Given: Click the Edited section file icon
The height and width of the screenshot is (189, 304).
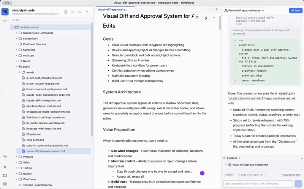Looking at the screenshot, I should [x=224, y=158].
